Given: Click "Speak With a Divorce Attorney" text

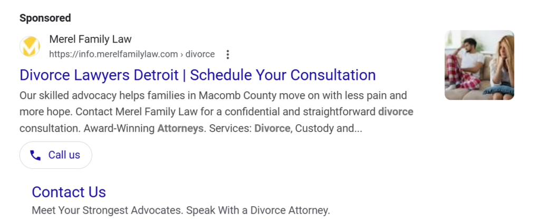Looking at the screenshot, I should point(259,210).
